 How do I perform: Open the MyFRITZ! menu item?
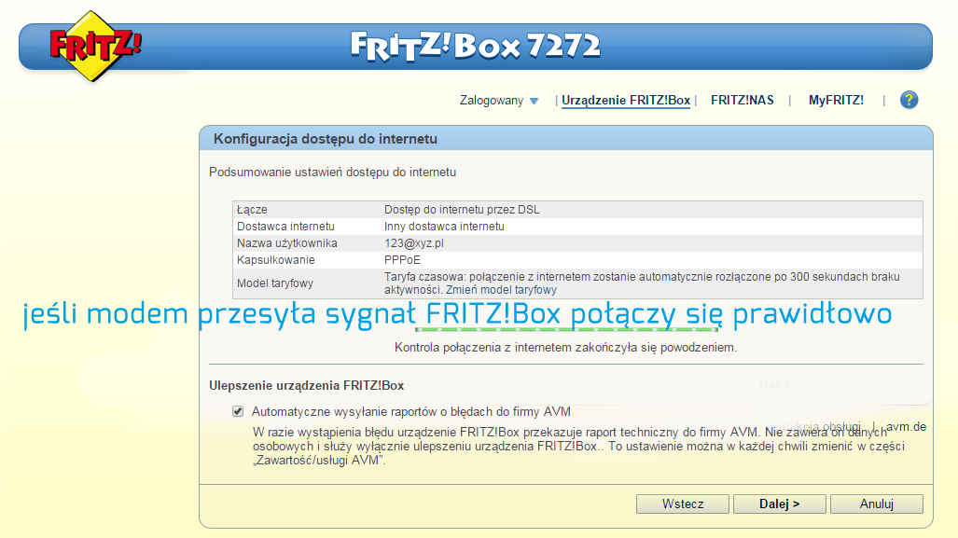pyautogui.click(x=836, y=100)
